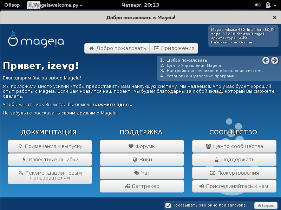Click the Пожертвования button
The width and height of the screenshot is (281, 210).
tap(234, 173)
